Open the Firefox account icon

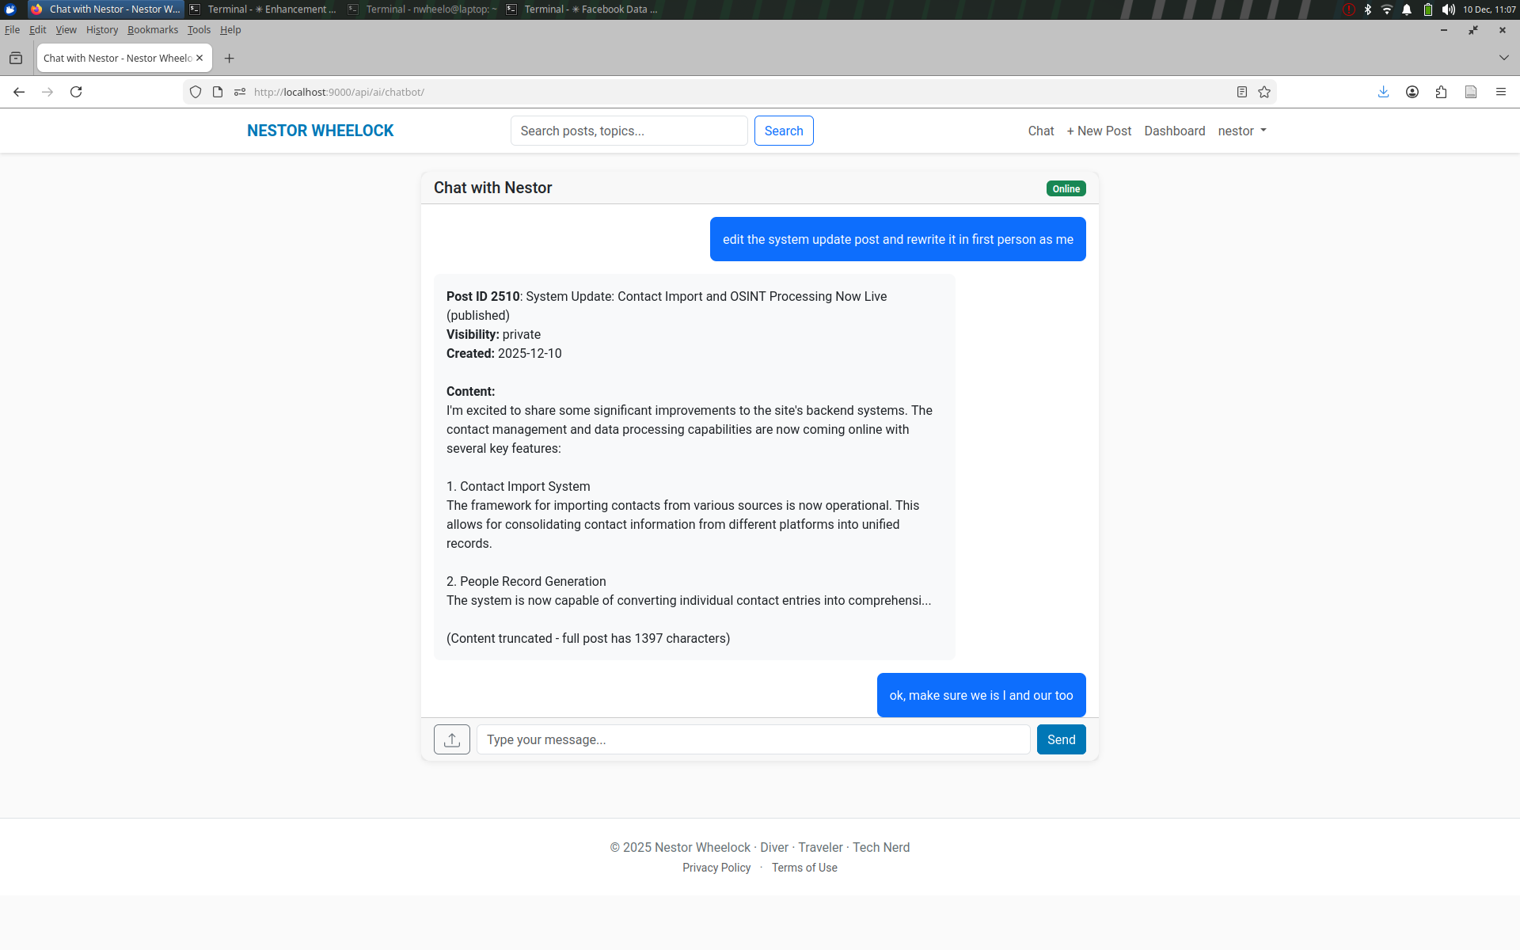[x=1412, y=92]
